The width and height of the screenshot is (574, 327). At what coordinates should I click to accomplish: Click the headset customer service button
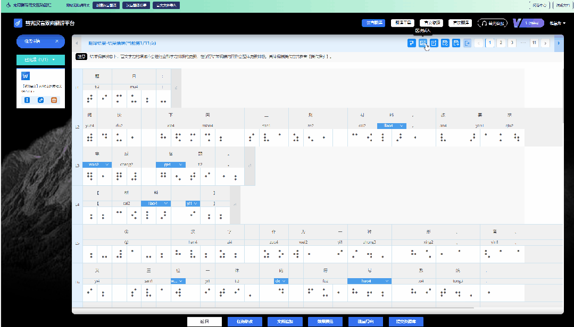[493, 23]
